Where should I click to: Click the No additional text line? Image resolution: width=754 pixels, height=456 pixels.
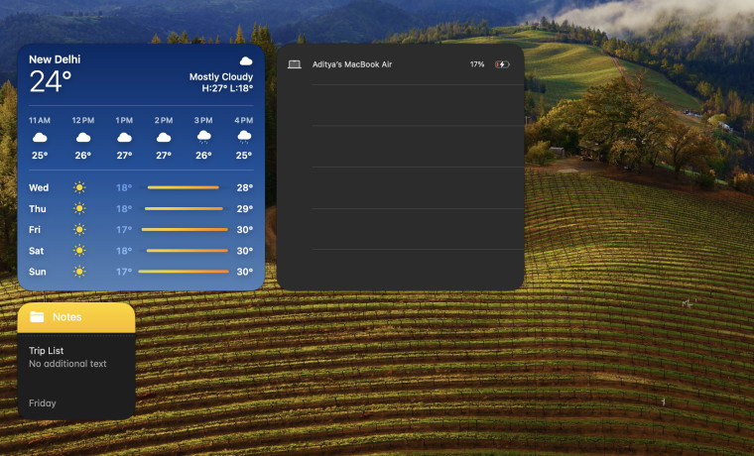[x=67, y=364]
